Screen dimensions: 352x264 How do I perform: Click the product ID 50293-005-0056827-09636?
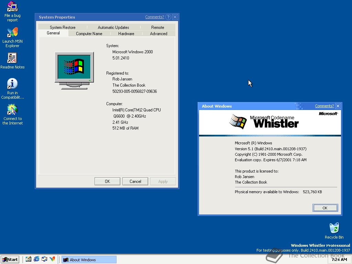pos(135,91)
